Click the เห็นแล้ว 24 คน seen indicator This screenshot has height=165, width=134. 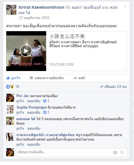[x=113, y=87]
